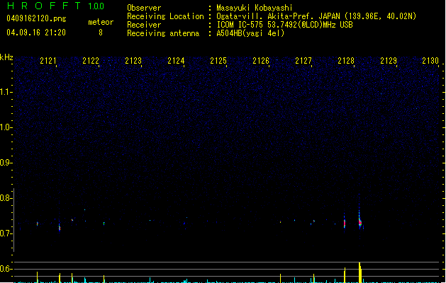446x283 pixels.
Task: Click the 0.7 kHz frequency label
Action: (6, 233)
